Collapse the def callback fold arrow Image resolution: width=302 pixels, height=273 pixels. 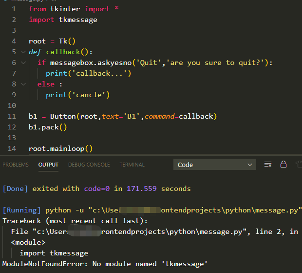coord(23,52)
